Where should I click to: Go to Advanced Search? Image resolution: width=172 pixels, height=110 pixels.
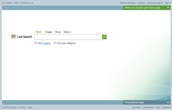coord(155,3)
